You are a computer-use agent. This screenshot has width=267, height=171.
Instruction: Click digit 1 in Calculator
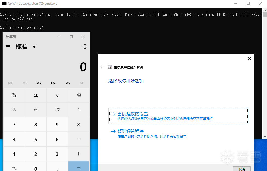click(x=14, y=154)
